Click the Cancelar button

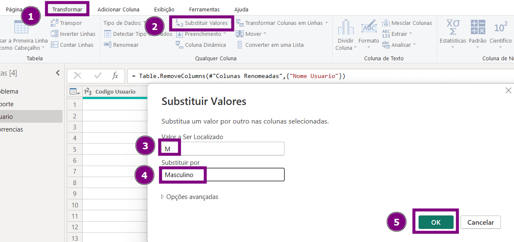481,222
